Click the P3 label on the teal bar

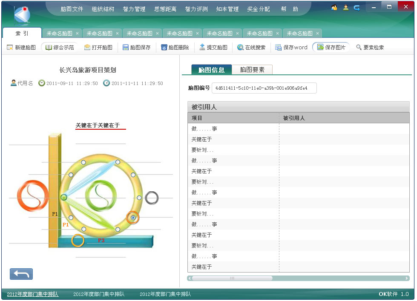click(x=101, y=241)
